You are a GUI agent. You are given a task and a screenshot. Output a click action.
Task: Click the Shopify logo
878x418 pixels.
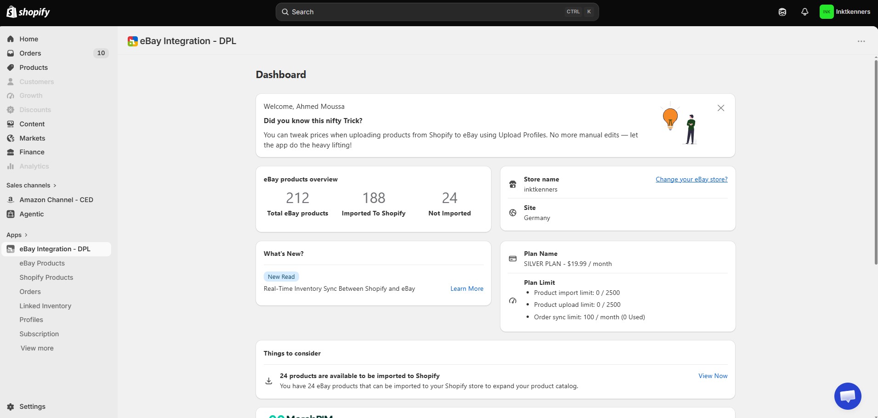[x=28, y=12]
